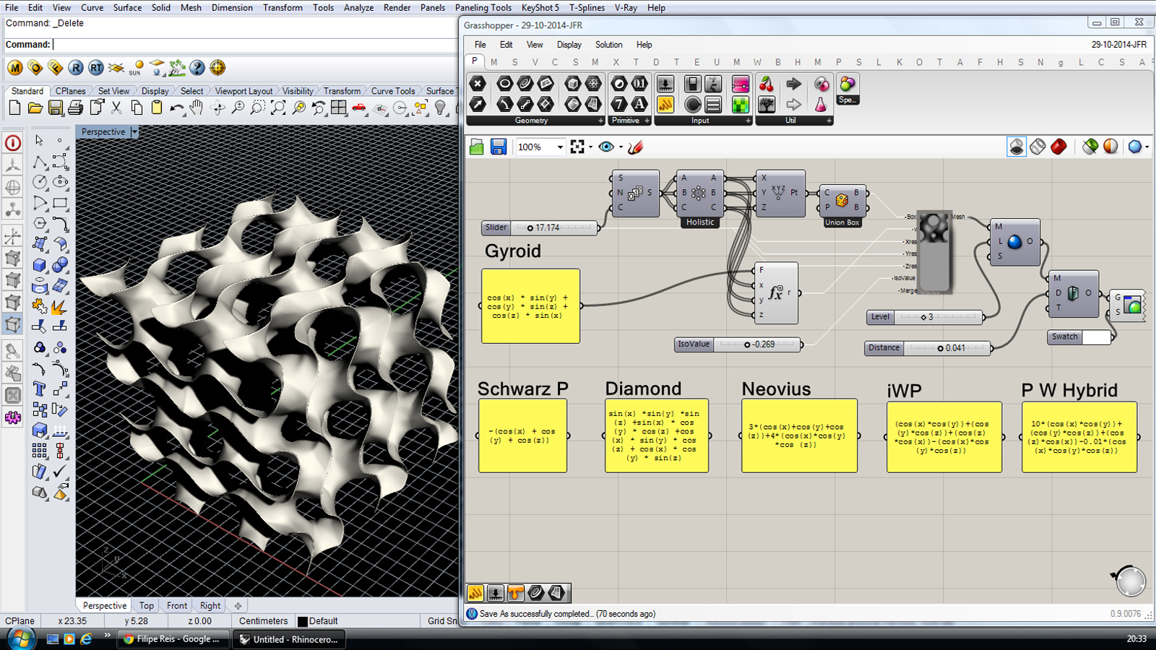Click the tree icon in Util panel
This screenshot has width=1156, height=650.
(x=767, y=105)
